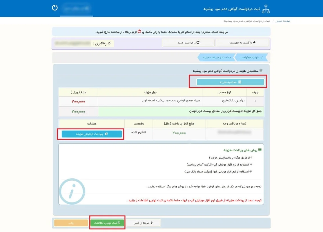The width and height of the screenshot is (323, 232).
Task: Click list icon beside محاسبه‌ی هزینه heading
Action: pyautogui.click(x=261, y=71)
